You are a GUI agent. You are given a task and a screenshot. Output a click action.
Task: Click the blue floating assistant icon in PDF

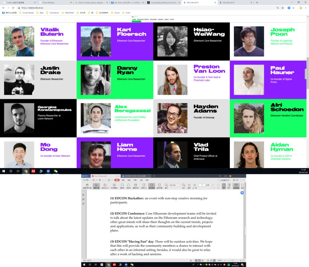click(x=242, y=193)
